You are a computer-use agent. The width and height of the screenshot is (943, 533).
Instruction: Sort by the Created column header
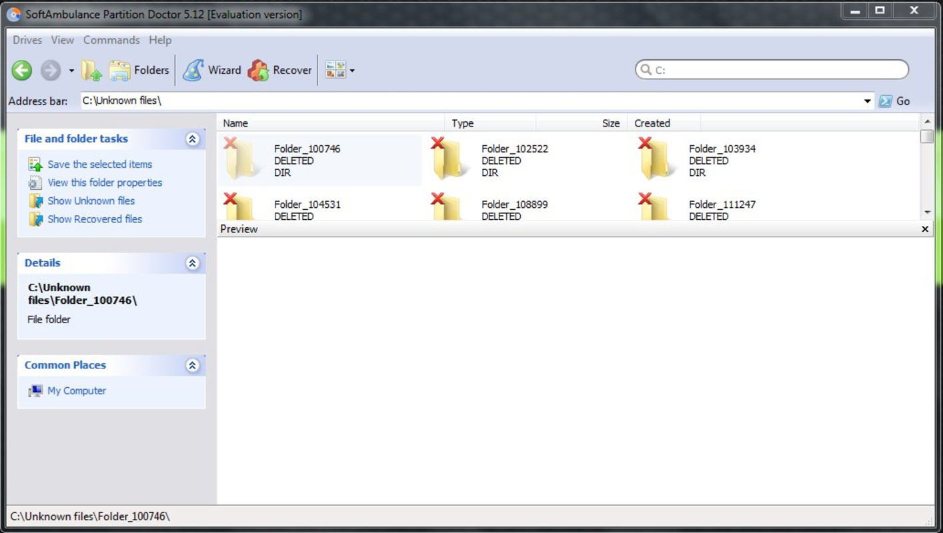[x=664, y=123]
